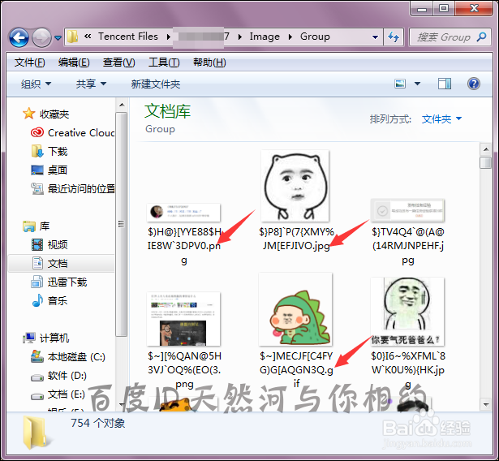This screenshot has width=499, height=461.
Task: Click the Refresh button next to address bar
Action: [394, 37]
